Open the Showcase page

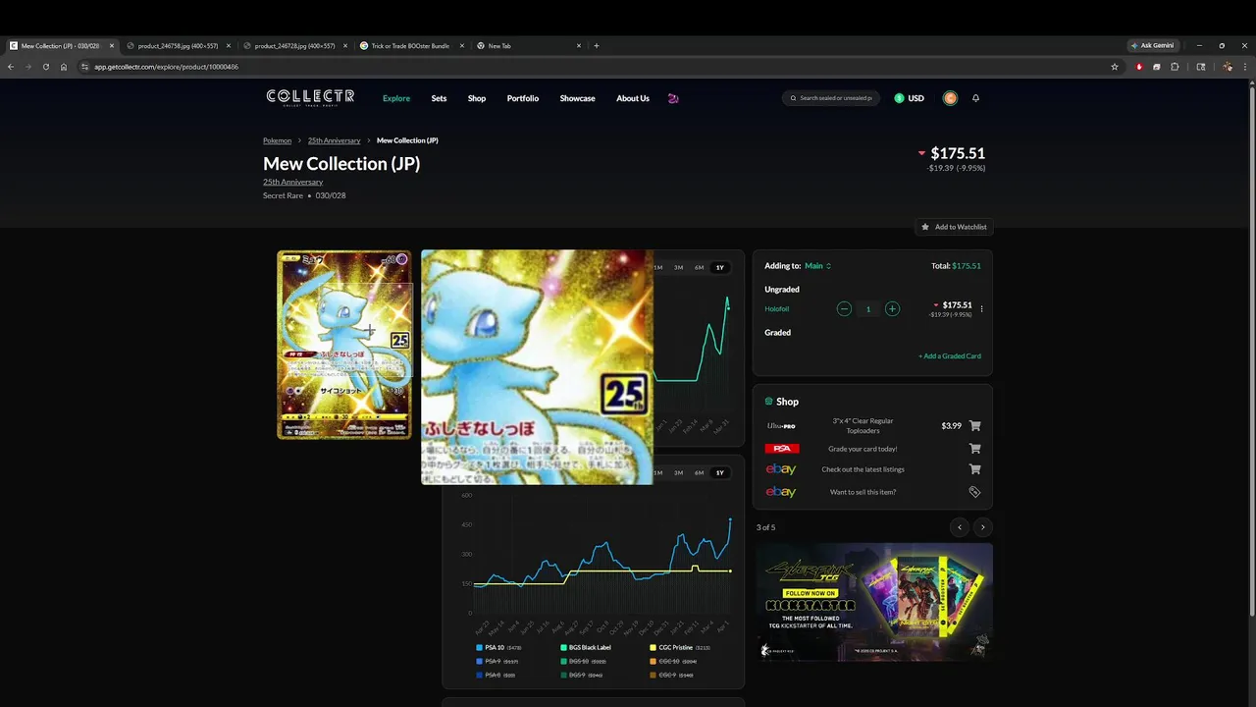click(577, 98)
